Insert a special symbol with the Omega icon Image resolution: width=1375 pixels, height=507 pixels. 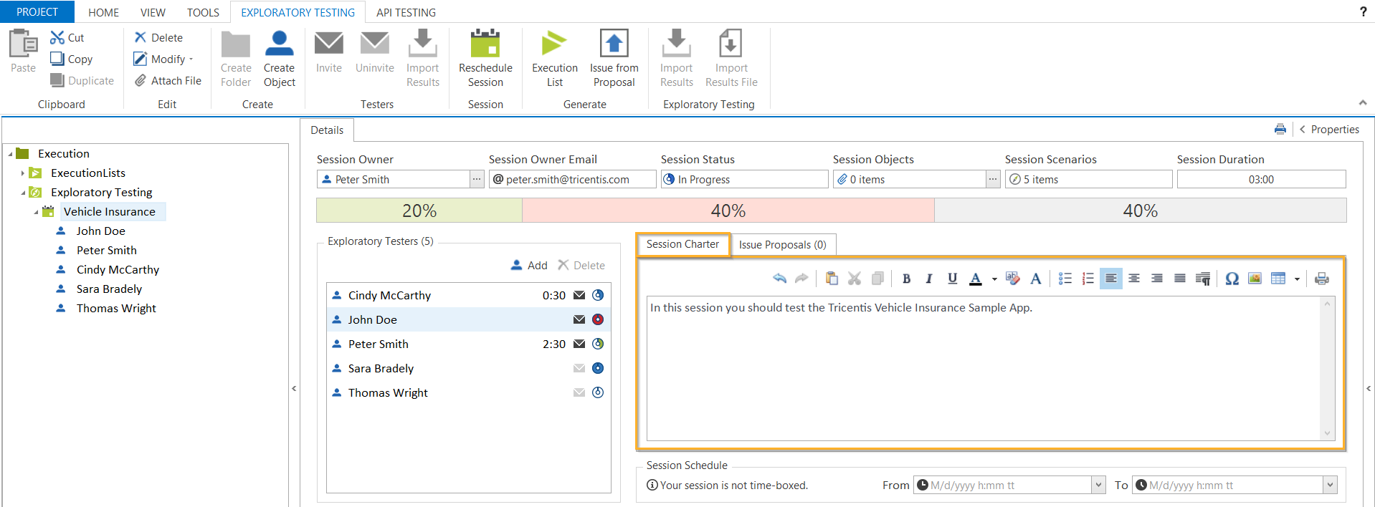(1232, 279)
